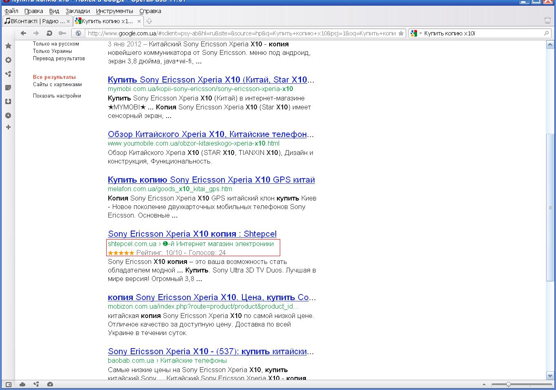This screenshot has width=556, height=390.
Task: Click mymobi.com.ua green URL text
Action: 200,89
